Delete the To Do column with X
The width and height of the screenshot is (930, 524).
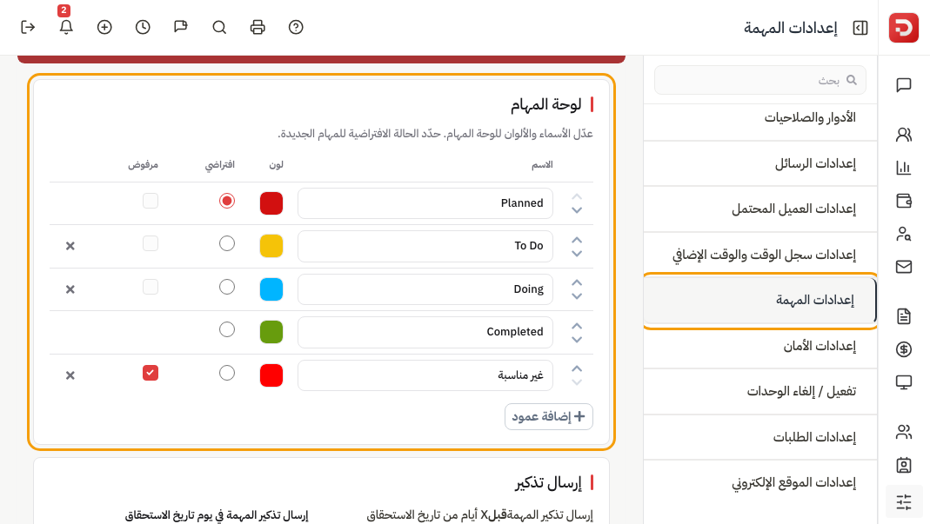click(70, 245)
